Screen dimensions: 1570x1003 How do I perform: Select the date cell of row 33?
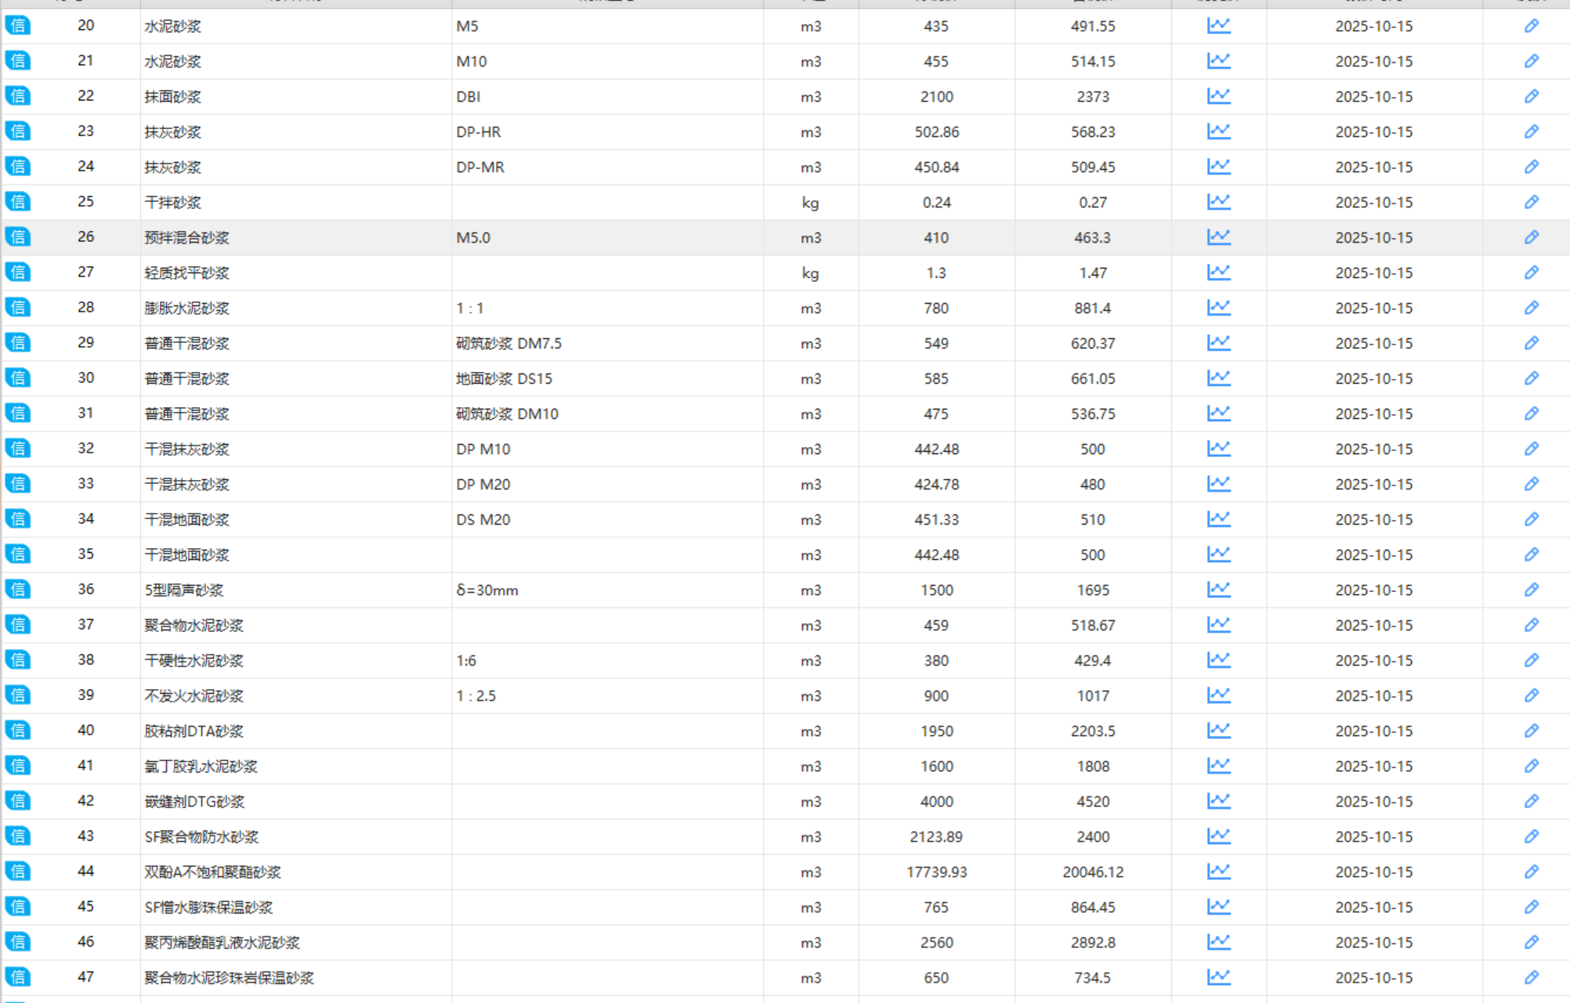(x=1373, y=485)
